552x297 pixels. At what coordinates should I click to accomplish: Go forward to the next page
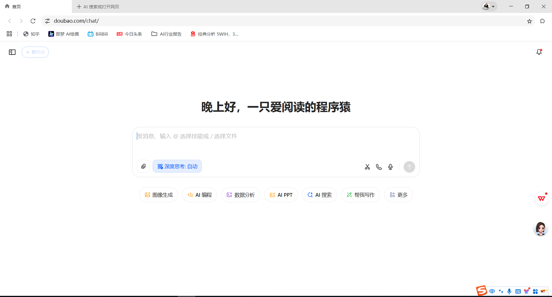tap(21, 21)
